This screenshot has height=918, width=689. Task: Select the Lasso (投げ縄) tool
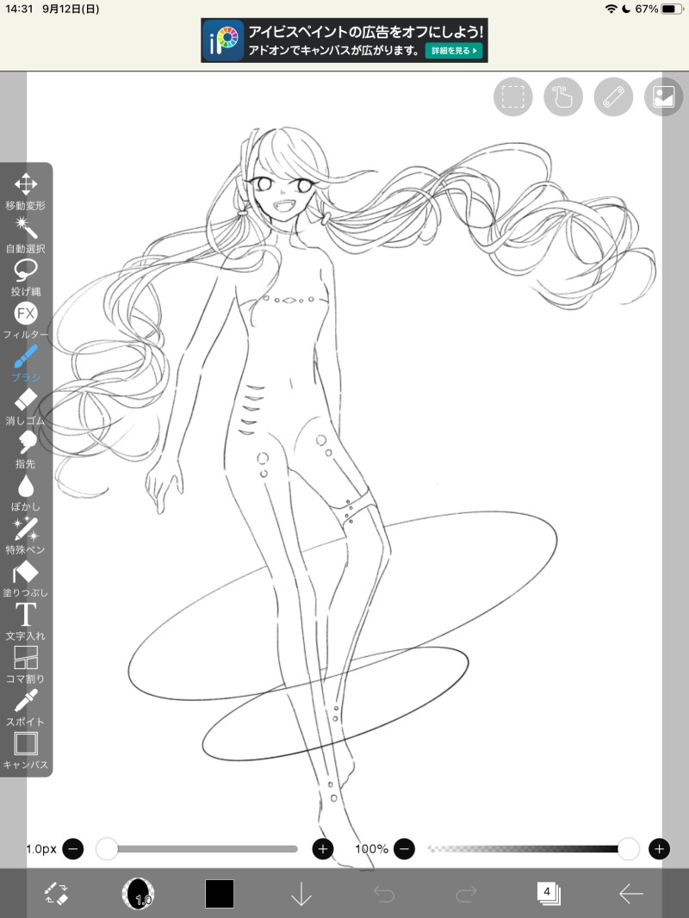tap(26, 277)
